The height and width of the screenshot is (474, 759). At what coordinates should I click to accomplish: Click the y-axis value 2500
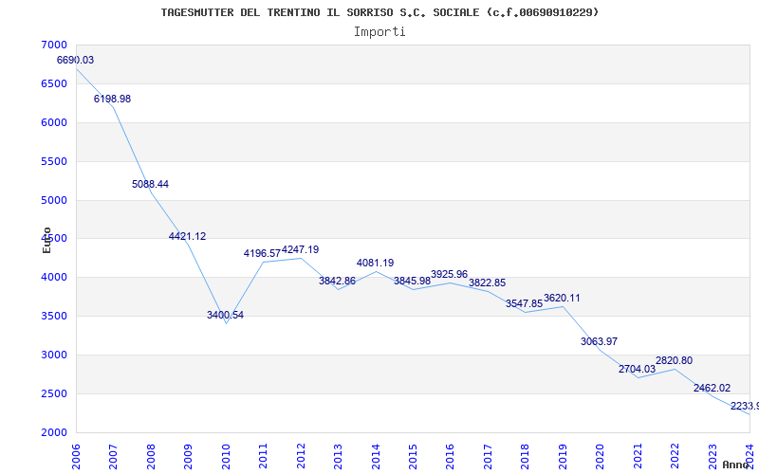(x=56, y=393)
